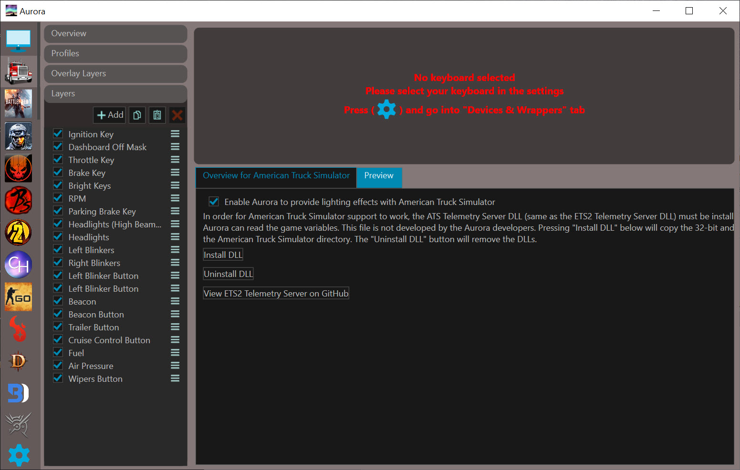The width and height of the screenshot is (740, 470).
Task: Collapse the Layers section header
Action: [115, 93]
